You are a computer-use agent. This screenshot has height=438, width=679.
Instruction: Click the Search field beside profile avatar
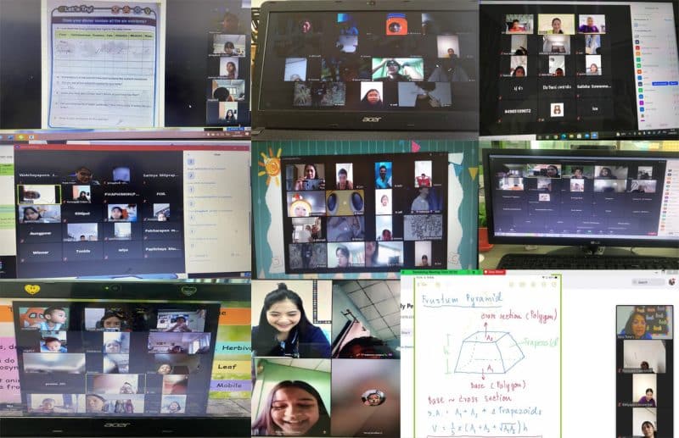(643, 281)
